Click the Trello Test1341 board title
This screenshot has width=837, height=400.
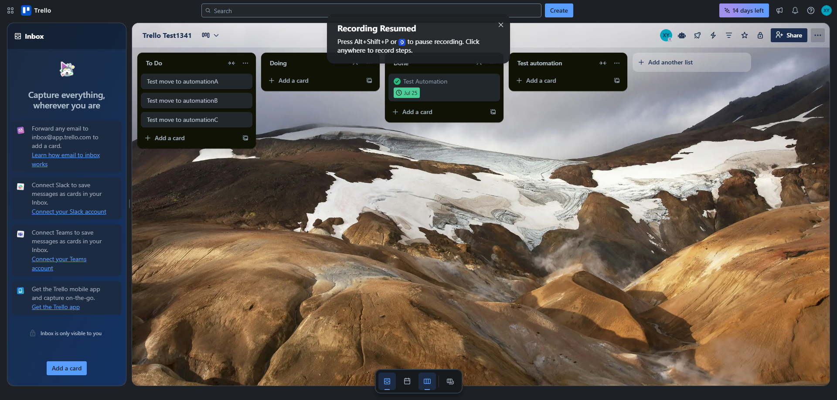point(167,35)
